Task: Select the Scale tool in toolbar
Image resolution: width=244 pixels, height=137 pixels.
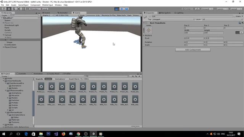Action: [x=19, y=9]
